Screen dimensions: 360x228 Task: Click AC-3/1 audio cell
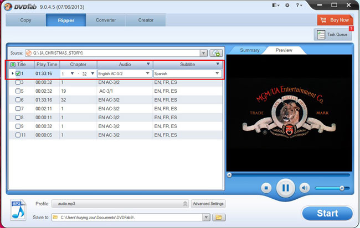(106, 91)
